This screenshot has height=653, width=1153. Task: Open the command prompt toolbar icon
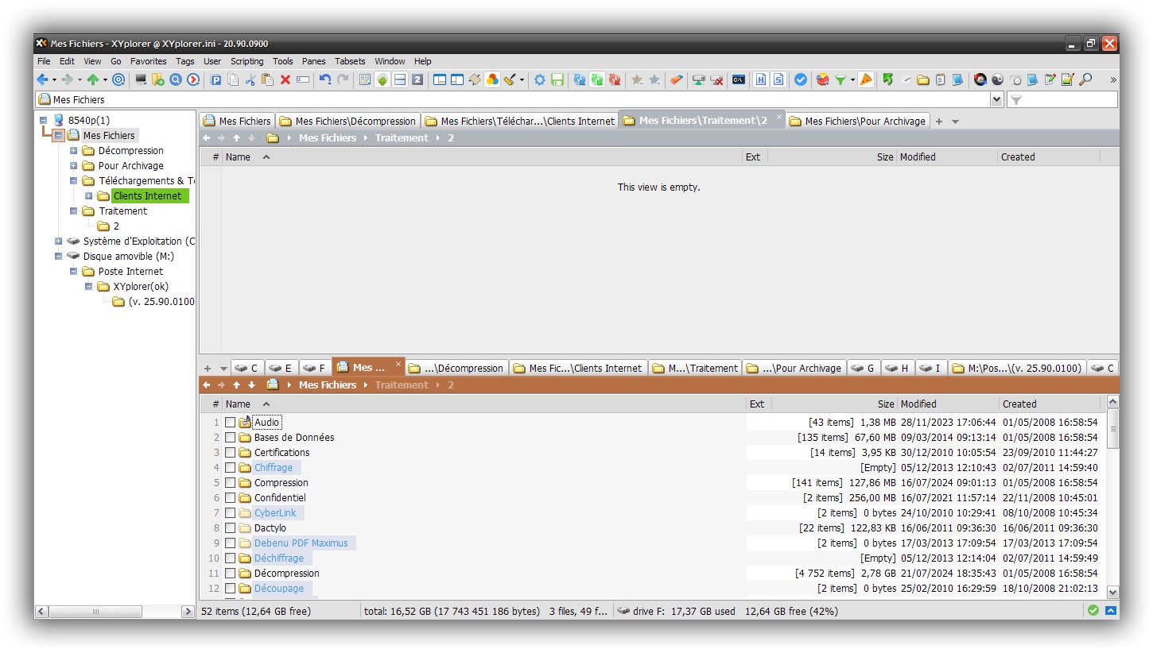739,79
